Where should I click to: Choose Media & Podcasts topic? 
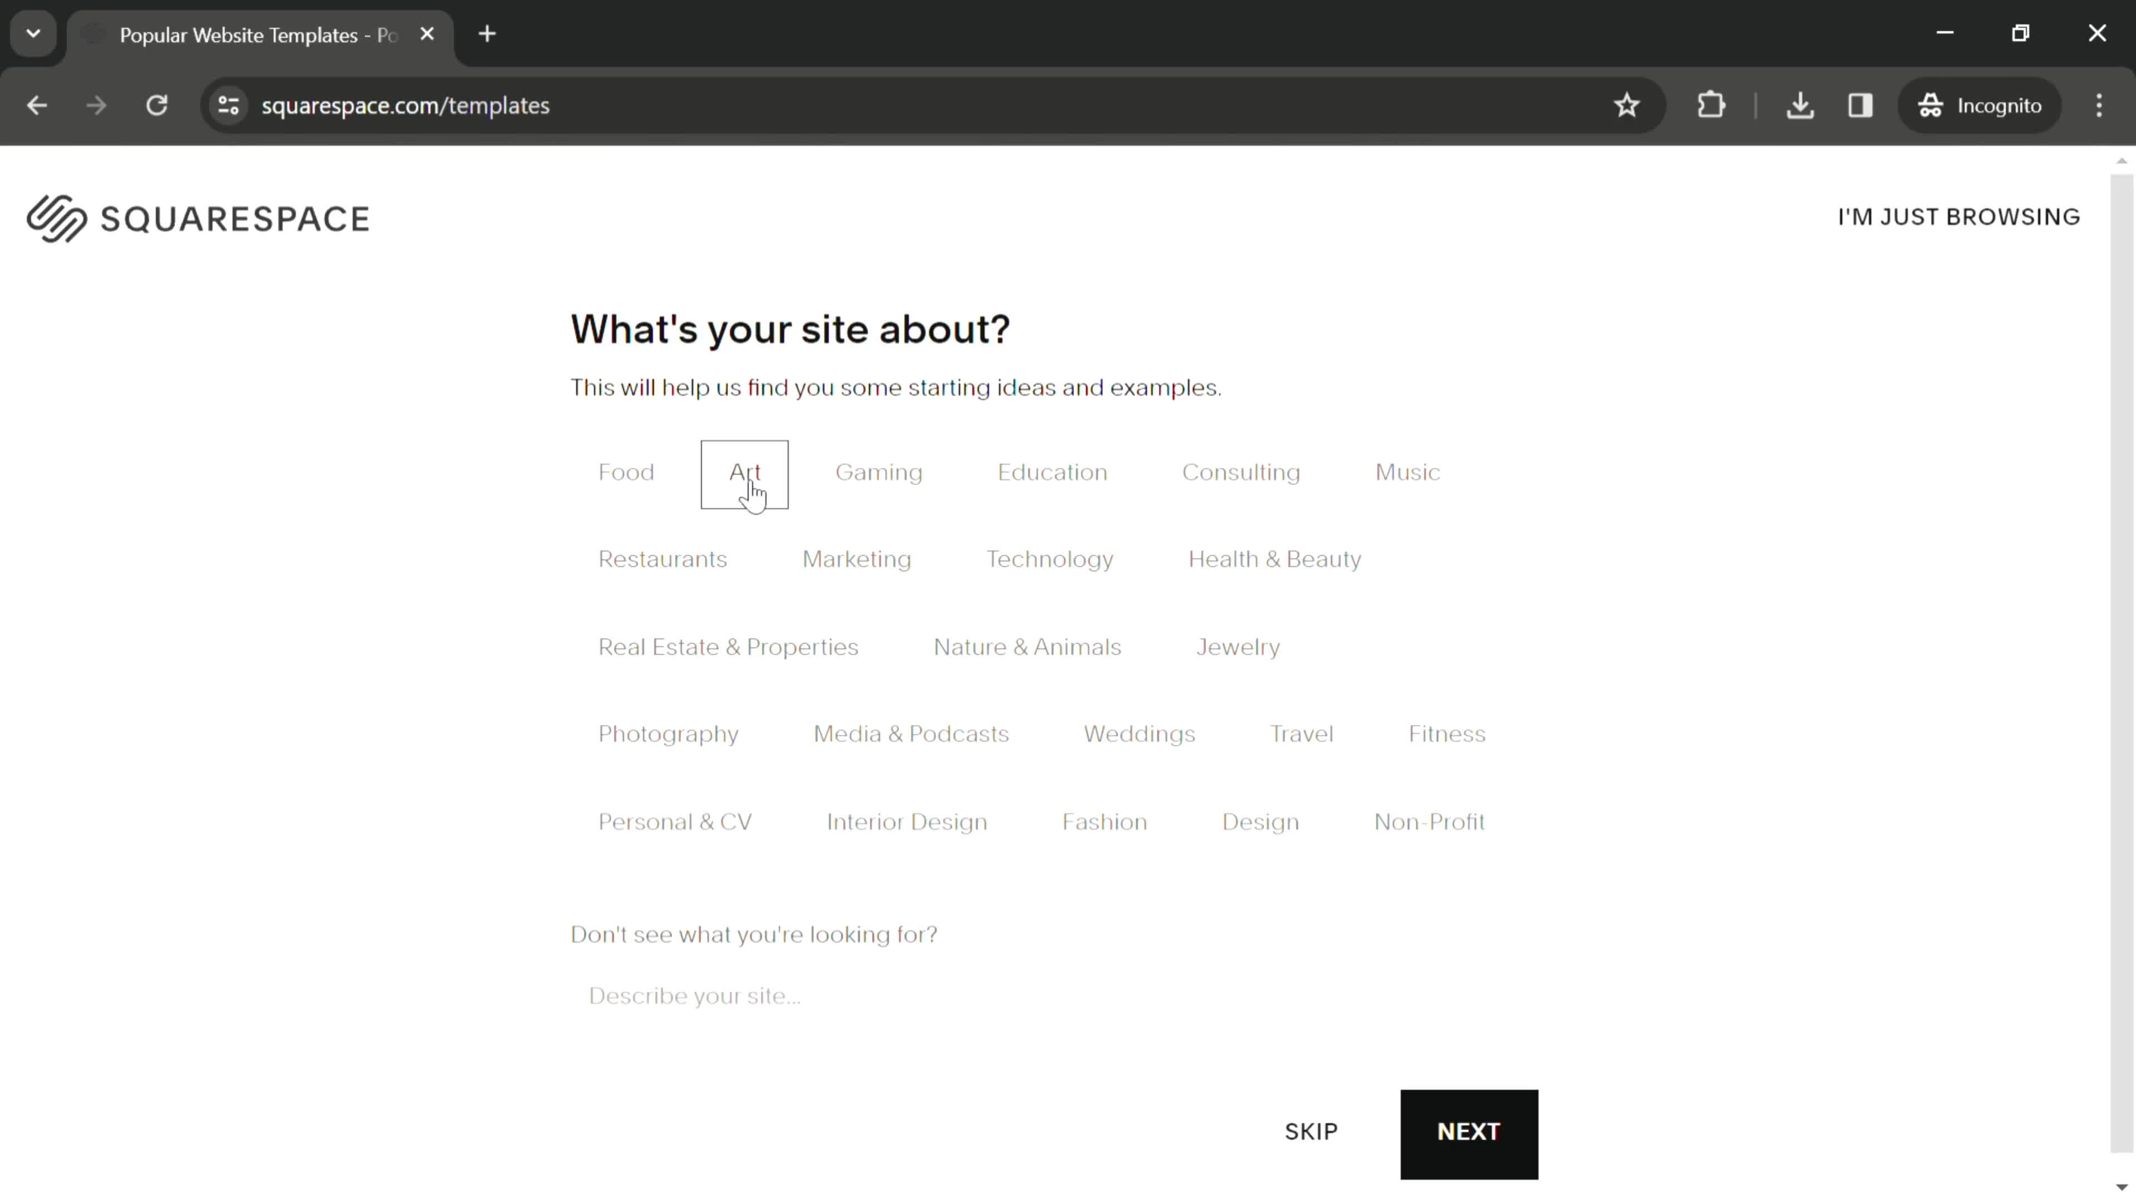click(911, 735)
